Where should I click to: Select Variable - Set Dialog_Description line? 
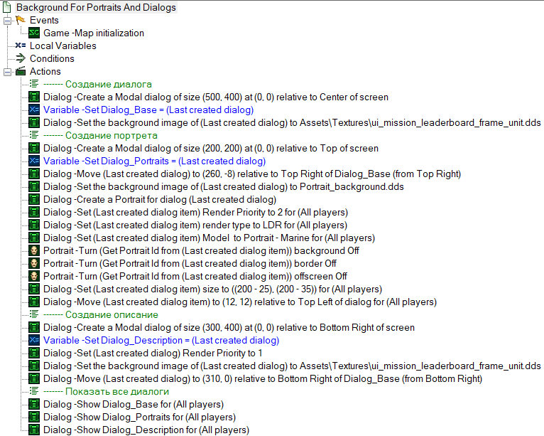coord(161,341)
